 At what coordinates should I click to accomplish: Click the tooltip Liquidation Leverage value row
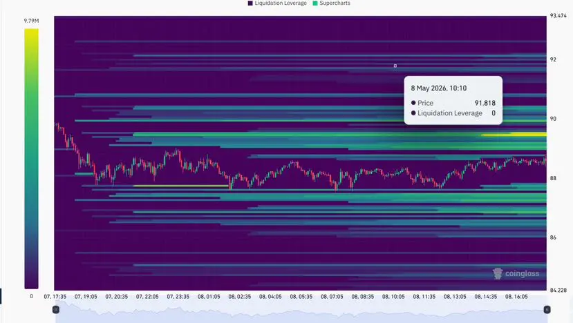[x=453, y=113]
